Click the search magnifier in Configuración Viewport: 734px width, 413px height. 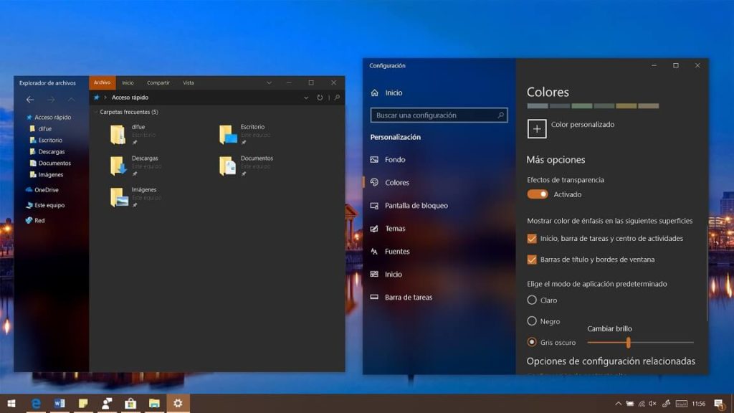(502, 115)
